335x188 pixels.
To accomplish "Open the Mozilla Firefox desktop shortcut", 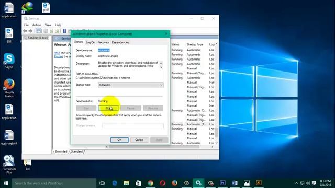I will [x=9, y=88].
